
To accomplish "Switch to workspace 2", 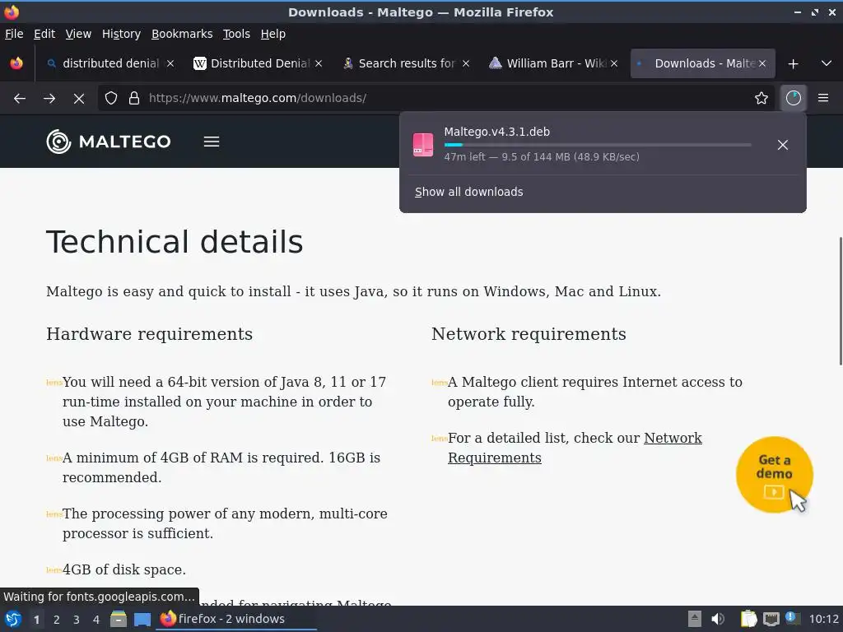I will point(57,620).
